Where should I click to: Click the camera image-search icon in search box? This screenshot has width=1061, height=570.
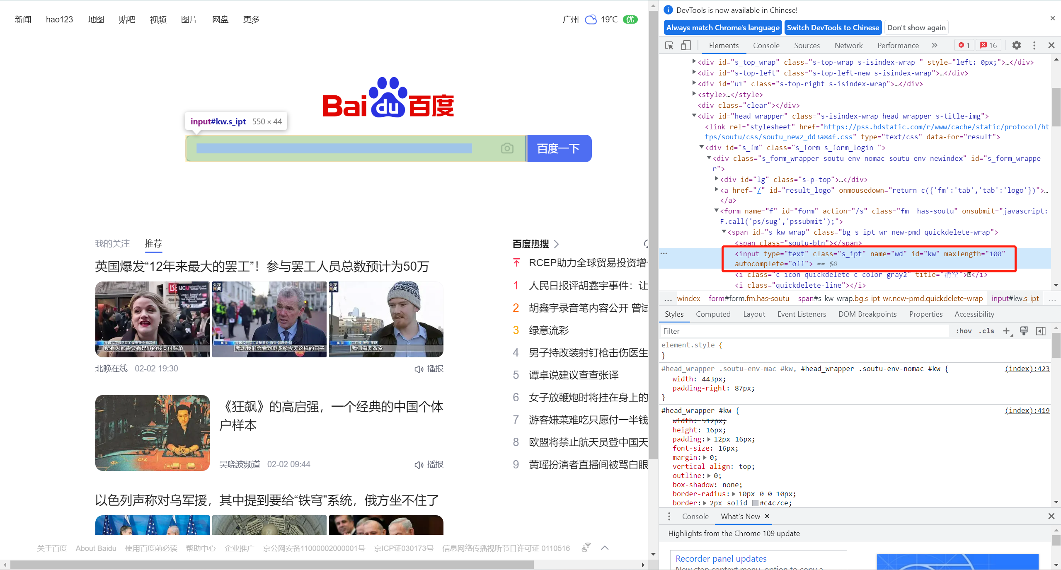pos(507,148)
